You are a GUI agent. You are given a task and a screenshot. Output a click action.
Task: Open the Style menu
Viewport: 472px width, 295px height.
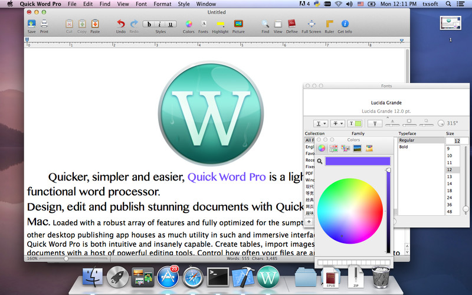183,4
